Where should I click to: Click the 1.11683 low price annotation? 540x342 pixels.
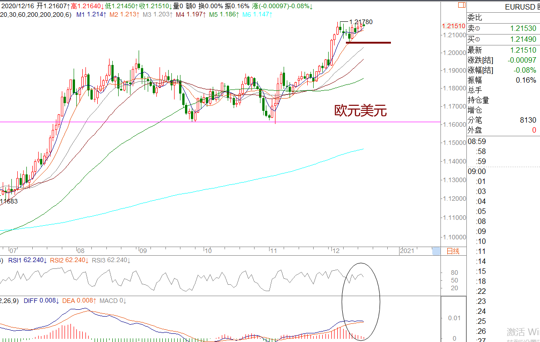point(9,201)
